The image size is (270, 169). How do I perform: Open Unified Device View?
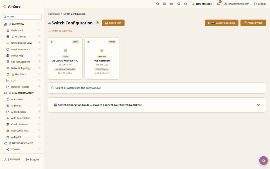tap(22, 43)
